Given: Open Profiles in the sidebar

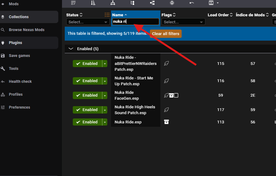Looking at the screenshot, I should [x=29, y=94].
